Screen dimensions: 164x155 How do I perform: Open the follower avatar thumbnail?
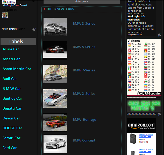(5, 15)
